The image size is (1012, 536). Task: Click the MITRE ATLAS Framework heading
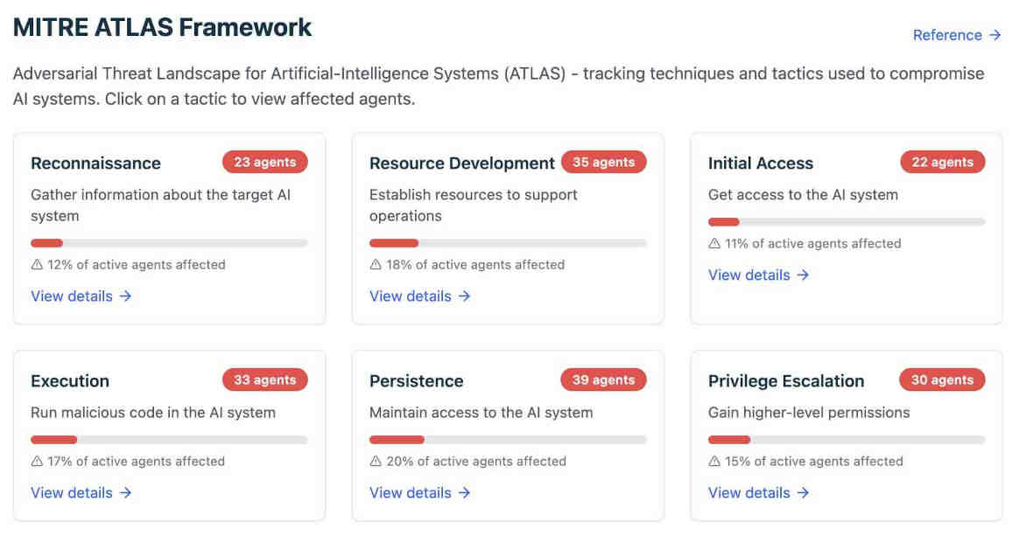[162, 27]
